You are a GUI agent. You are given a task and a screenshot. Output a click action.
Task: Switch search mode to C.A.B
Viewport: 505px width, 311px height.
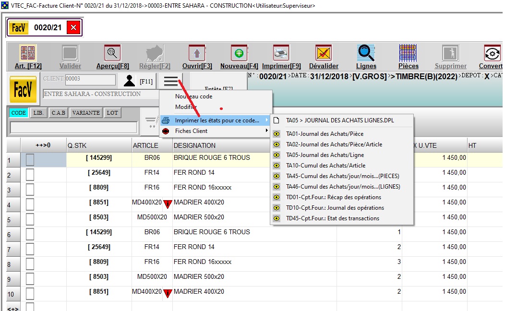coord(58,113)
